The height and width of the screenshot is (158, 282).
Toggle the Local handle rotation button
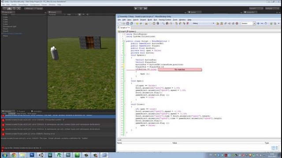38,8
